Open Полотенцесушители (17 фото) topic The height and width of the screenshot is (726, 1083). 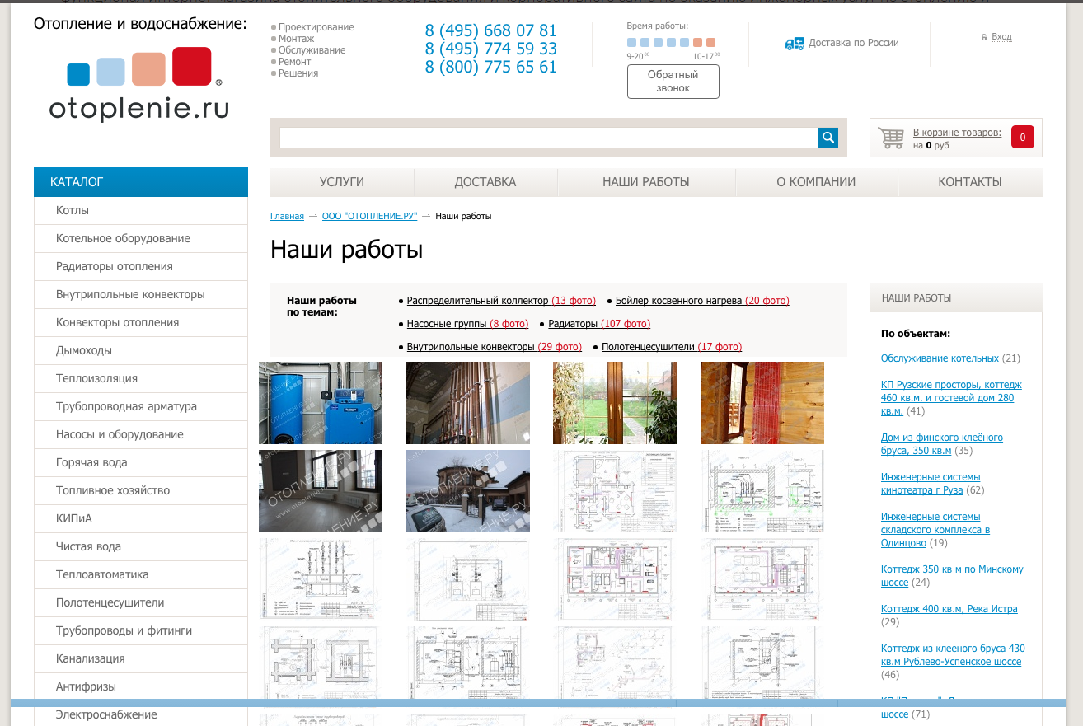672,348
